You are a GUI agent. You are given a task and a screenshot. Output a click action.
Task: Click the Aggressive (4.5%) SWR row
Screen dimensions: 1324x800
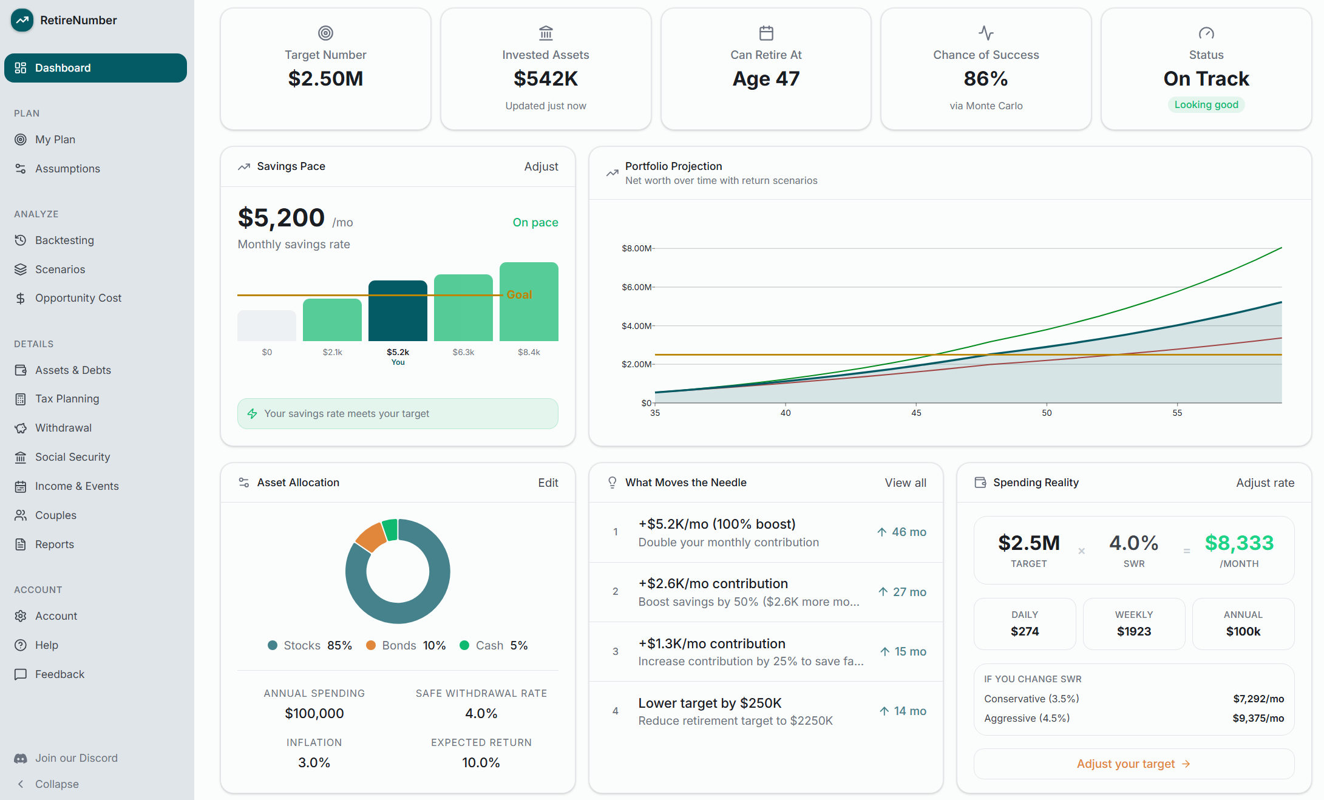point(1134,718)
